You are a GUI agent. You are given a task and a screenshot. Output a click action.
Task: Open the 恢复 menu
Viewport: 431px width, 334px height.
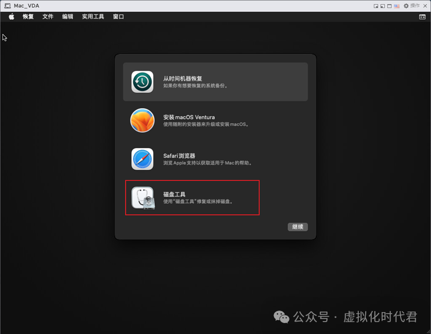[x=28, y=17]
